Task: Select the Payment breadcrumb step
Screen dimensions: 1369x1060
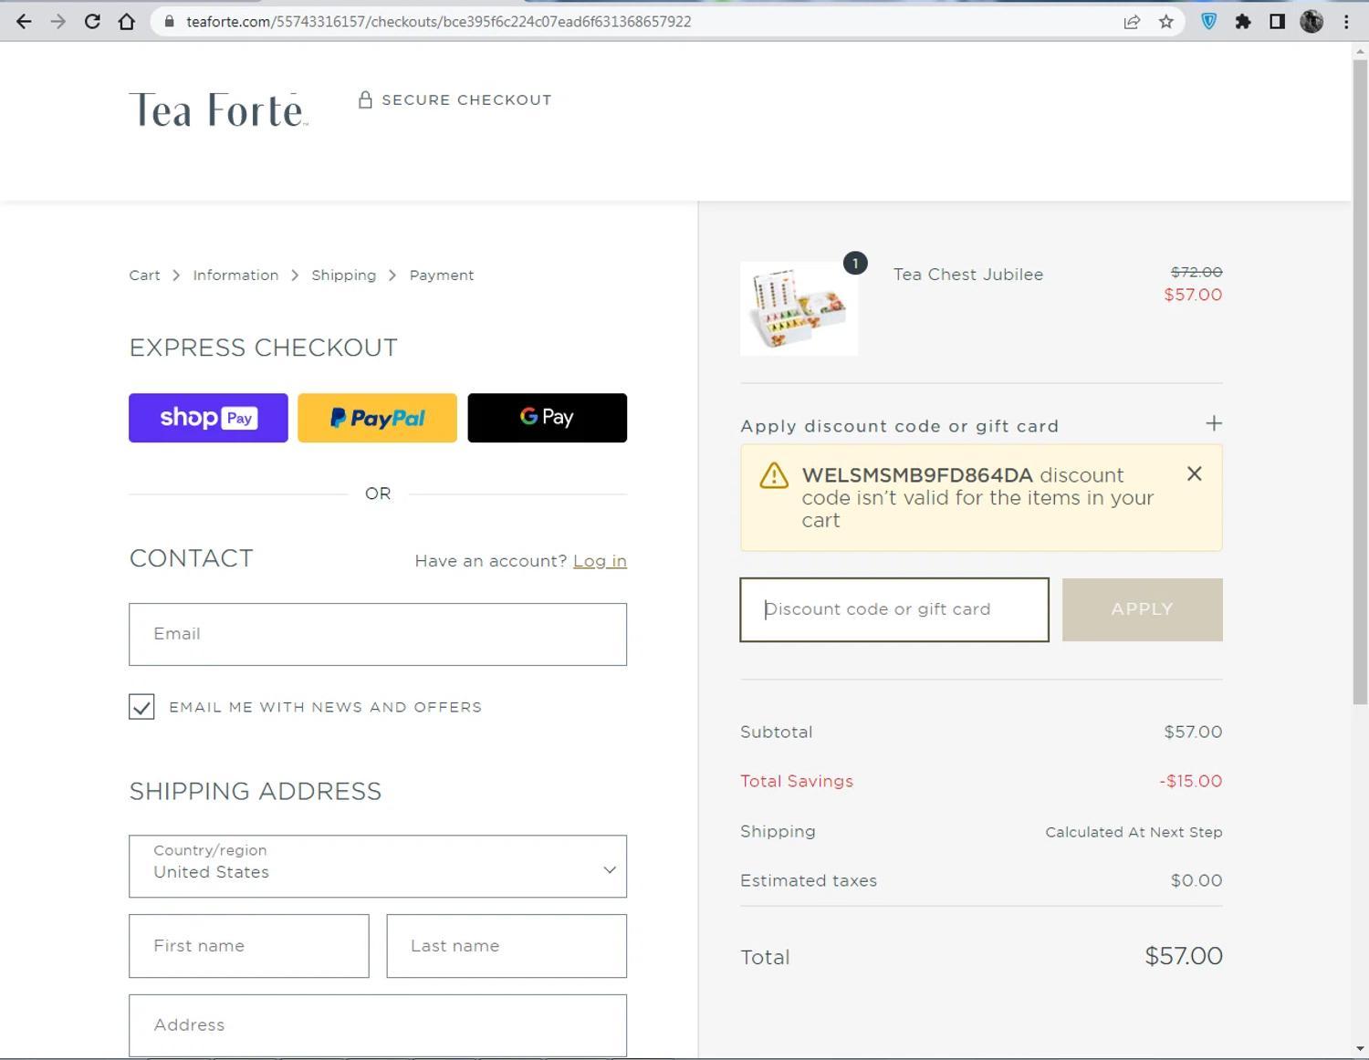Action: (x=442, y=275)
